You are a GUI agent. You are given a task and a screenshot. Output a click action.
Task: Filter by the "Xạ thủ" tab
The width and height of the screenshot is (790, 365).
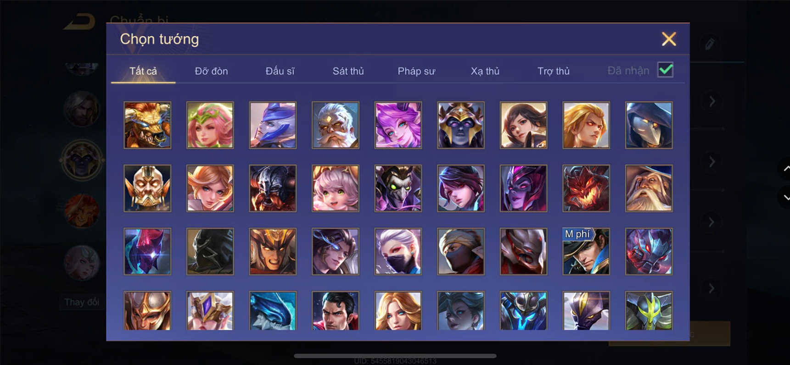coord(485,71)
